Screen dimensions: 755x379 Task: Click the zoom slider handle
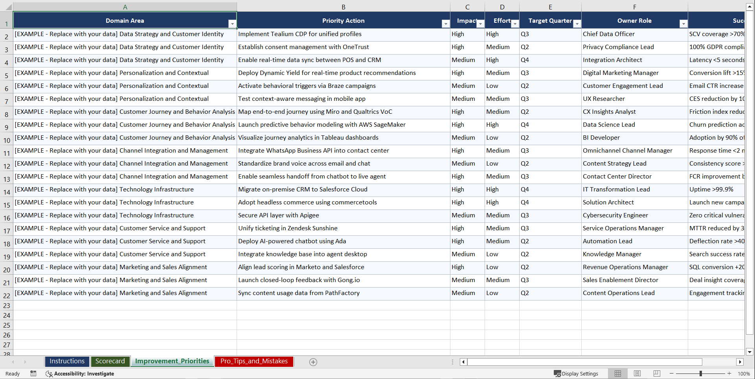pos(700,374)
